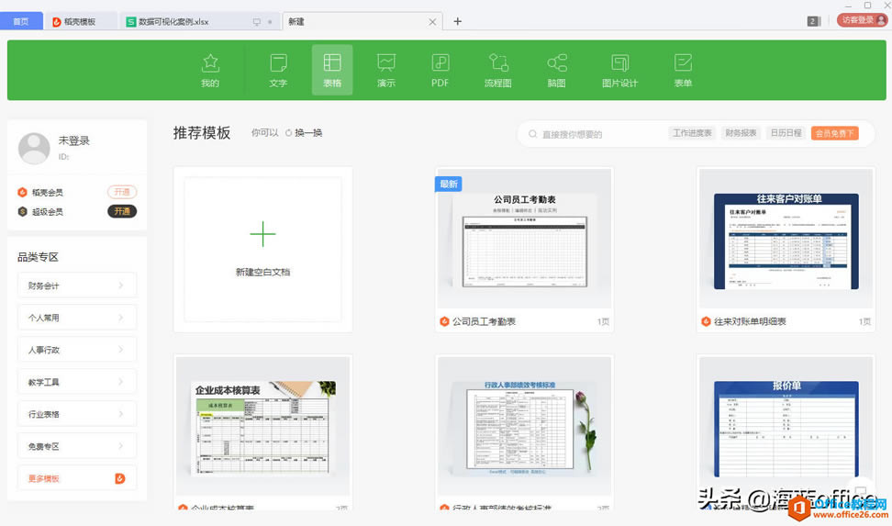Close the 新建 tab
The image size is (892, 526).
[432, 22]
